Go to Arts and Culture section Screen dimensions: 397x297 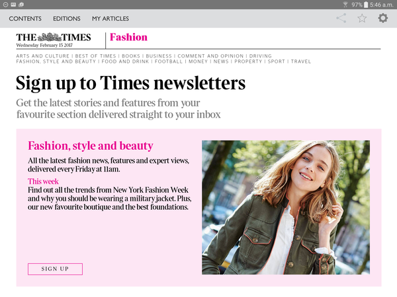[x=42, y=56]
